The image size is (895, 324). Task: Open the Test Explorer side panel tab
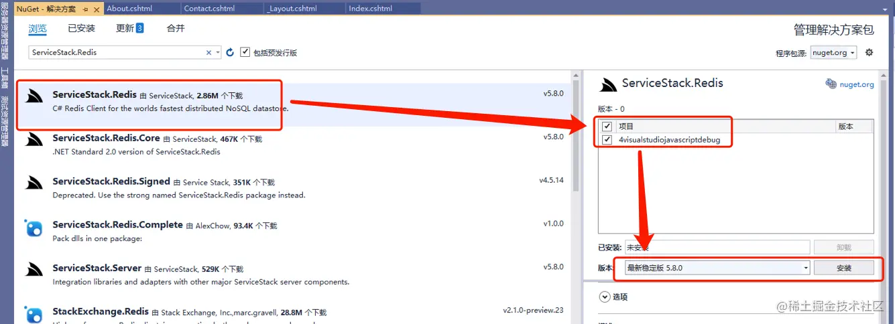tap(5, 121)
